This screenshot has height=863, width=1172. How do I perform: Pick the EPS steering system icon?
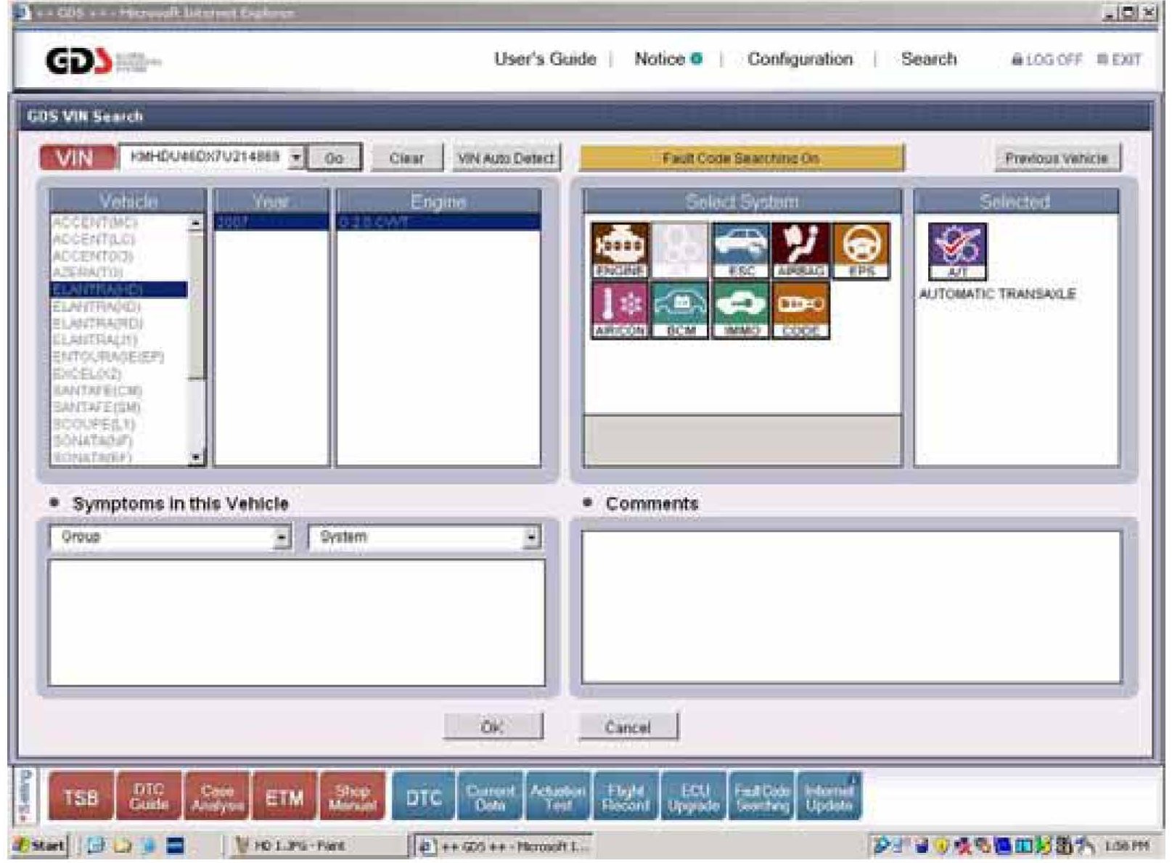tap(861, 250)
